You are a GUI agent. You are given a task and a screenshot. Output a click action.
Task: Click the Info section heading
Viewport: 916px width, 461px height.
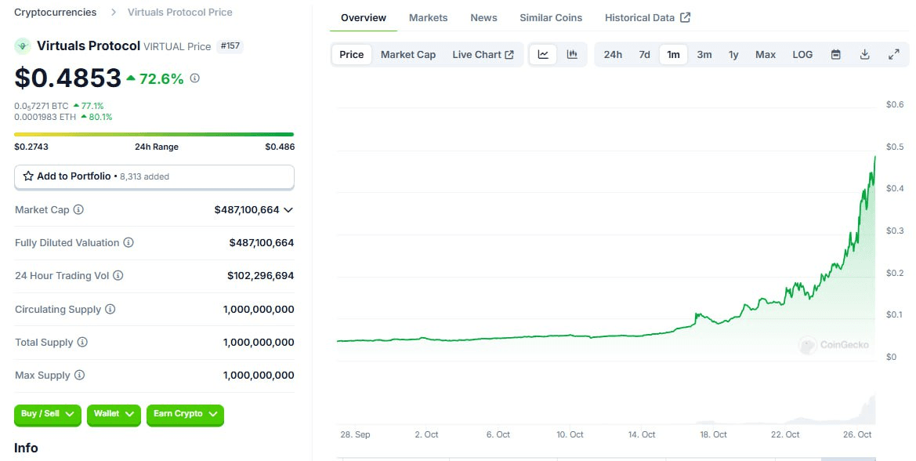26,448
